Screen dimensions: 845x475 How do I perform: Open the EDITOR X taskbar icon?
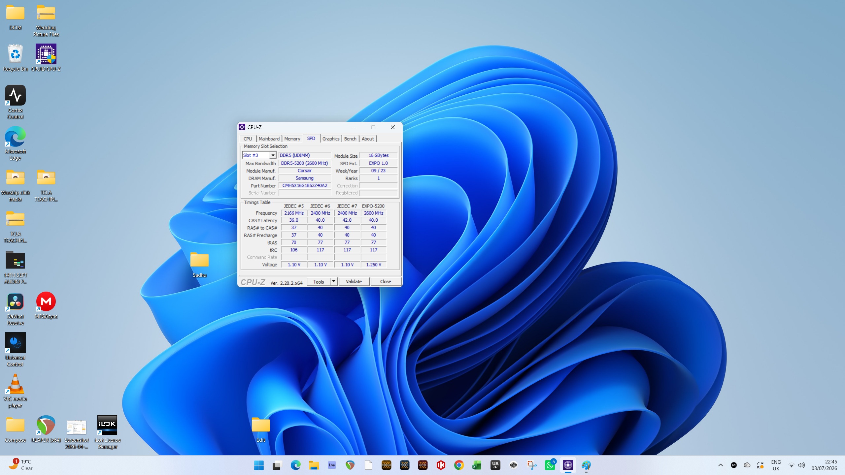click(422, 465)
